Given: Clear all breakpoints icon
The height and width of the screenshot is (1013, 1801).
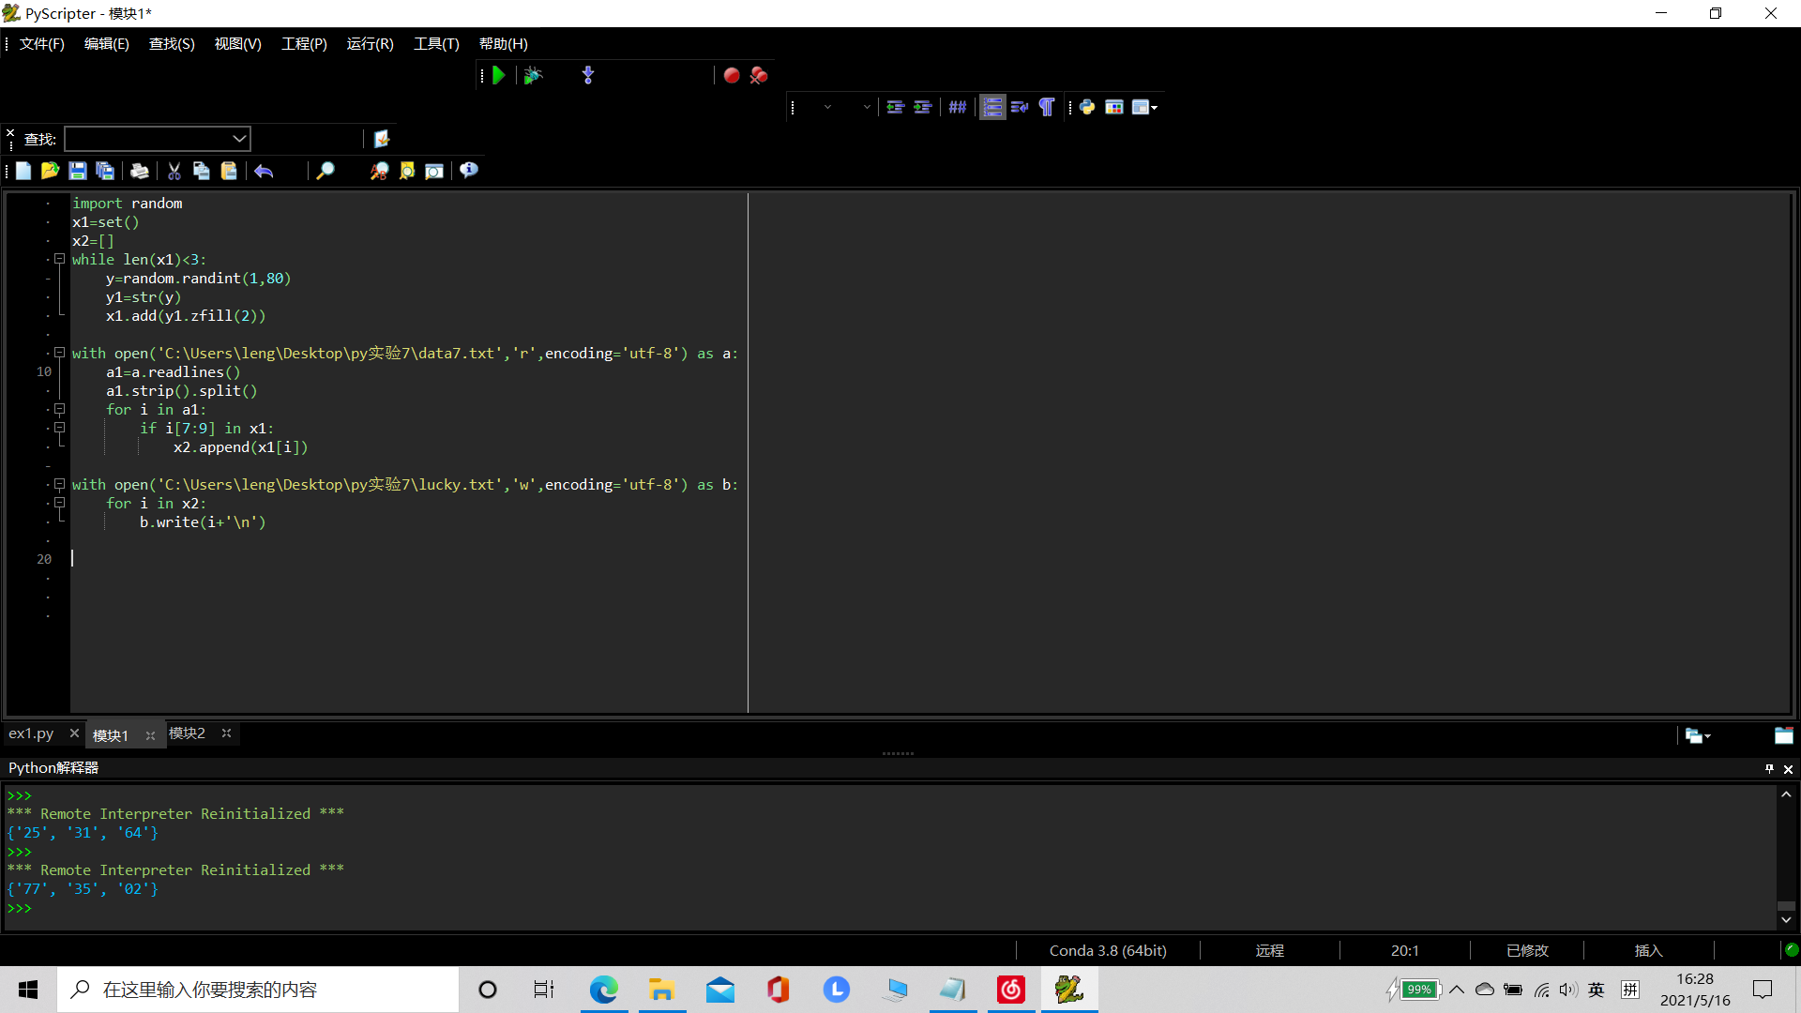Looking at the screenshot, I should 759,75.
